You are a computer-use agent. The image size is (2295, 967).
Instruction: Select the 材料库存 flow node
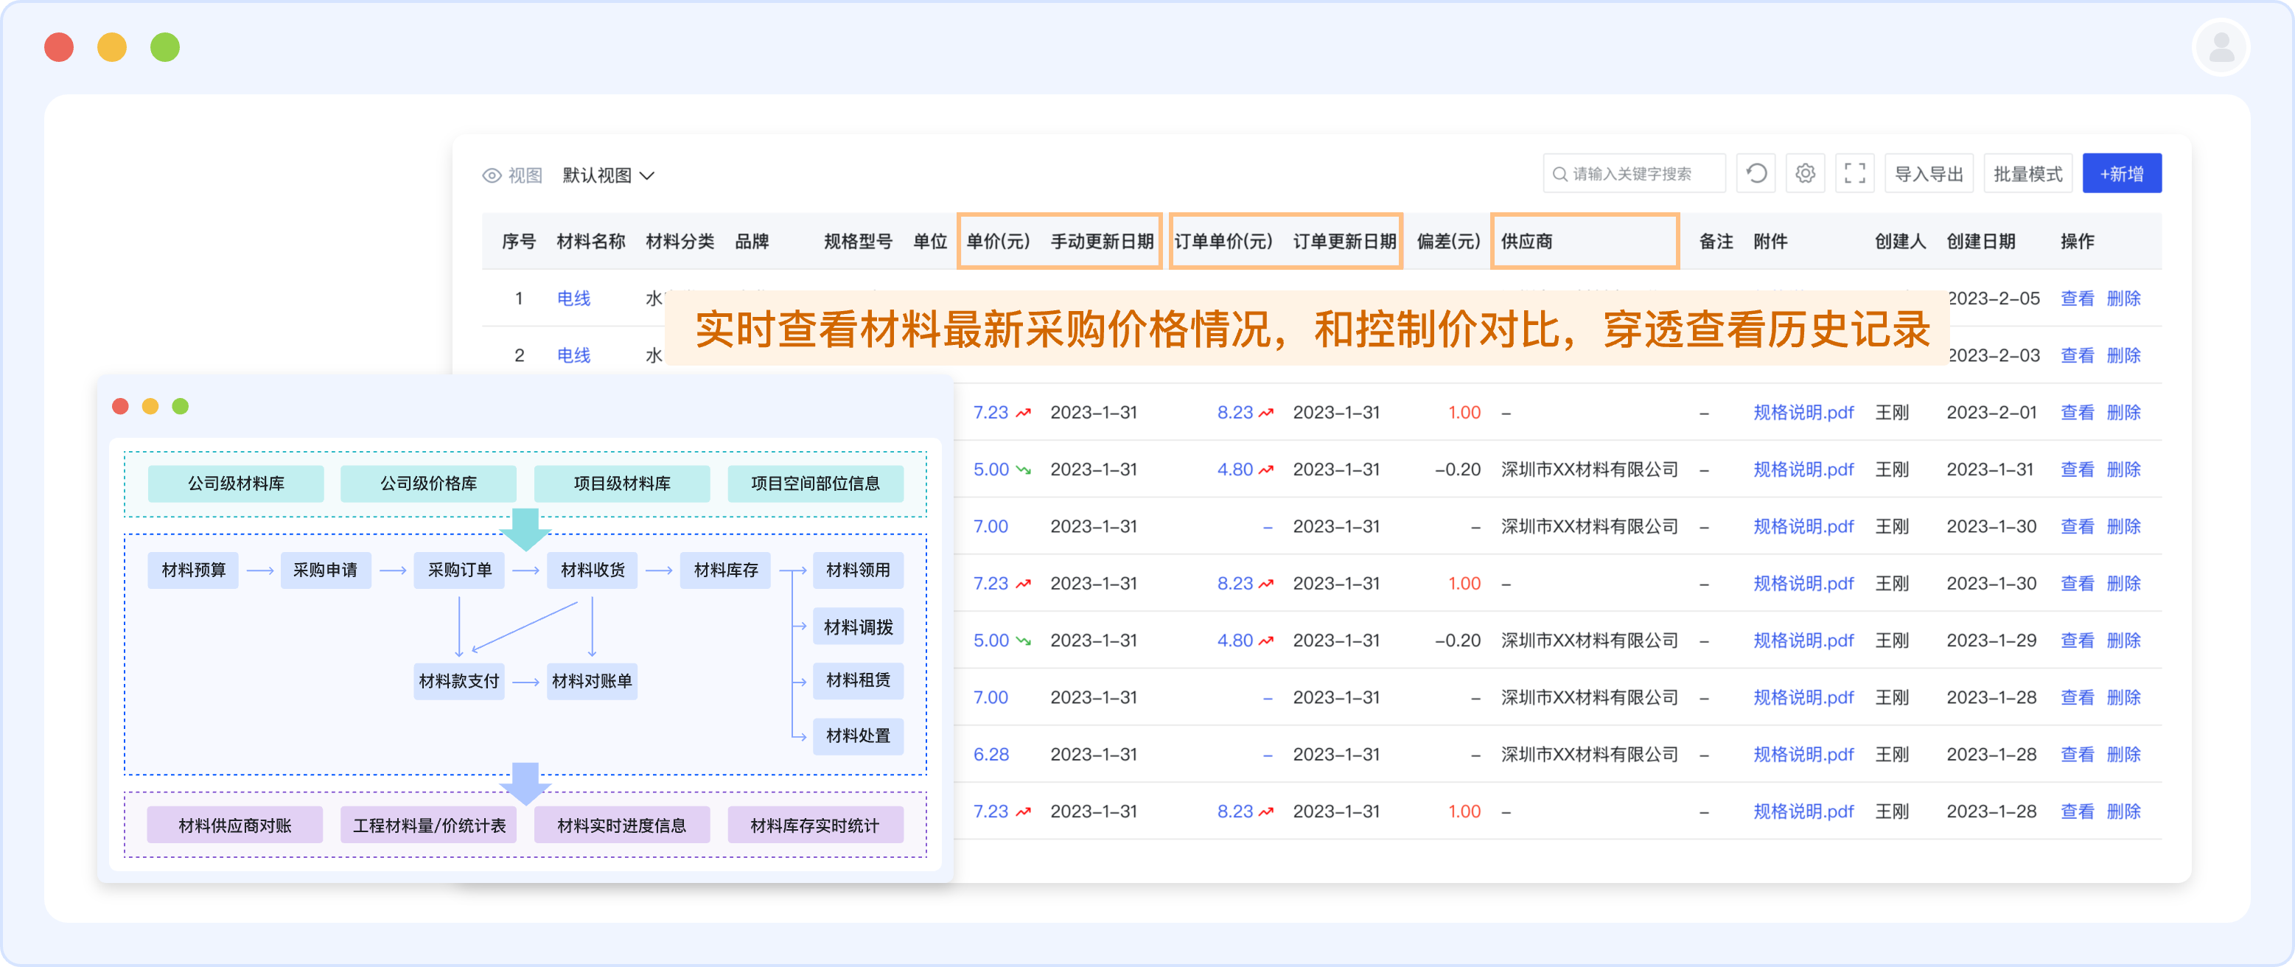[725, 570]
